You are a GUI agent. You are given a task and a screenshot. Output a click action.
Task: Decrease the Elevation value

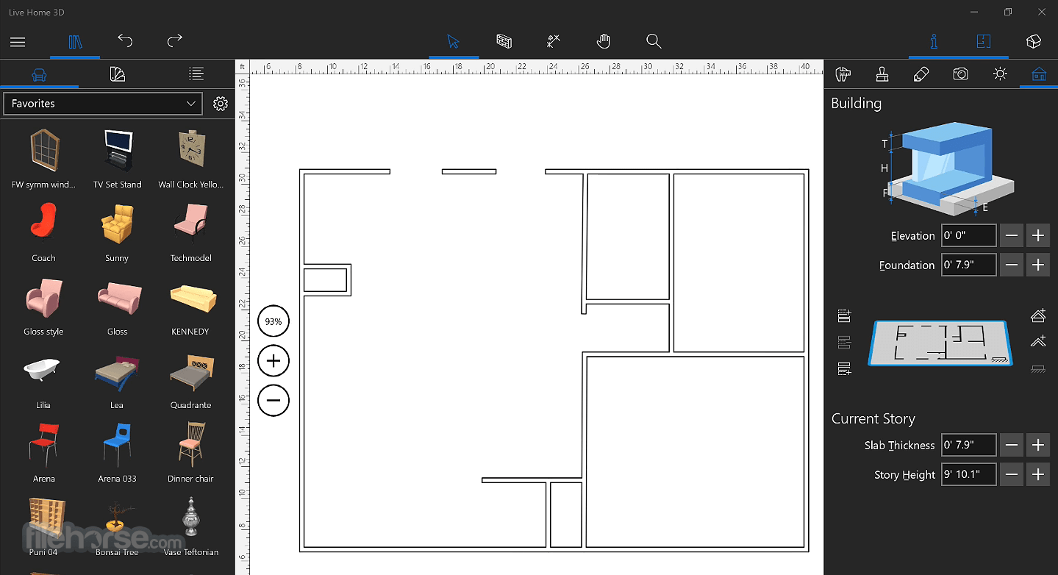[1012, 236]
